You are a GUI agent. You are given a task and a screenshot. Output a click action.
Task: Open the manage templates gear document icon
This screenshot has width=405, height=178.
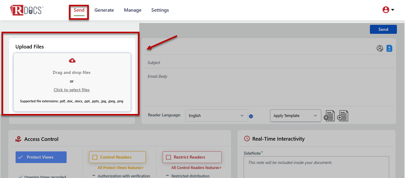click(329, 116)
